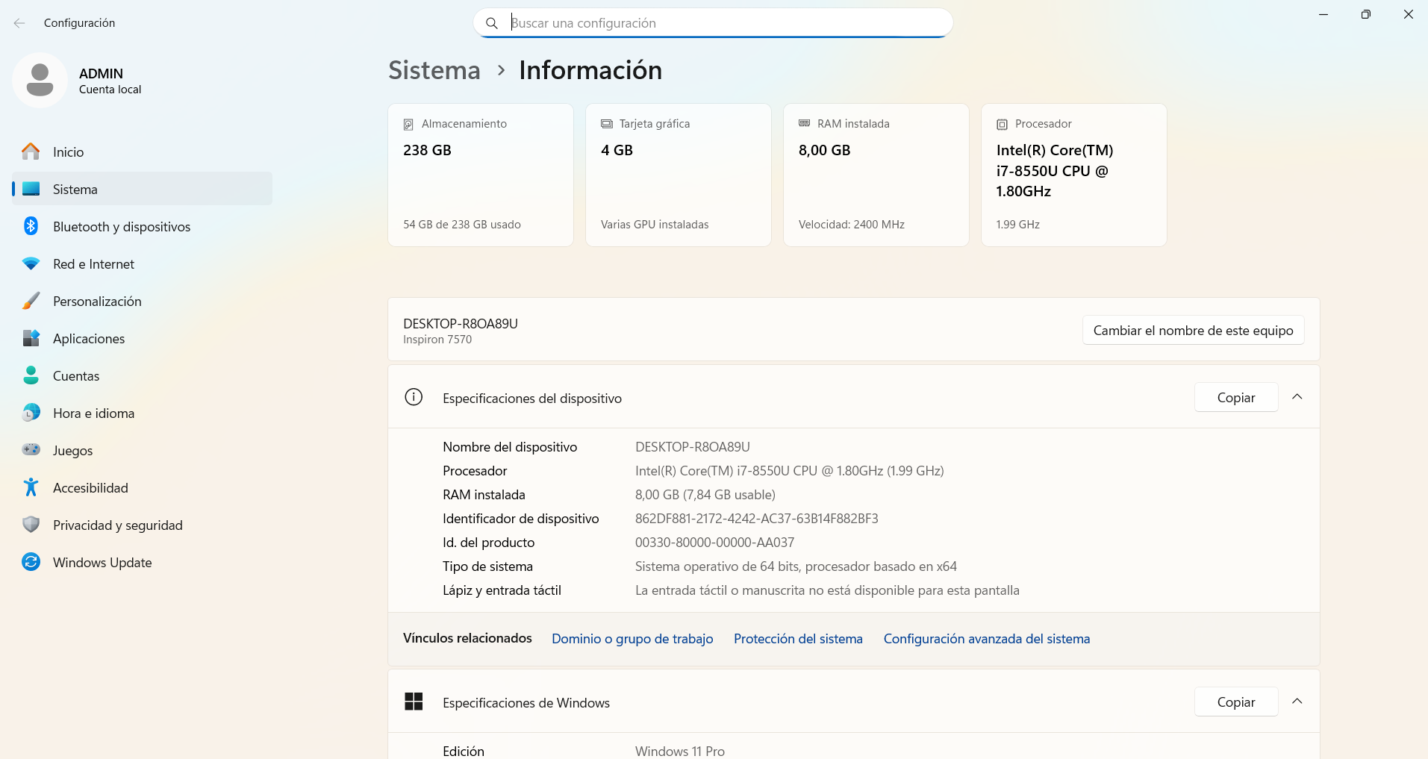Go back with the arrow icon
Image resolution: width=1428 pixels, height=759 pixels.
tap(19, 23)
